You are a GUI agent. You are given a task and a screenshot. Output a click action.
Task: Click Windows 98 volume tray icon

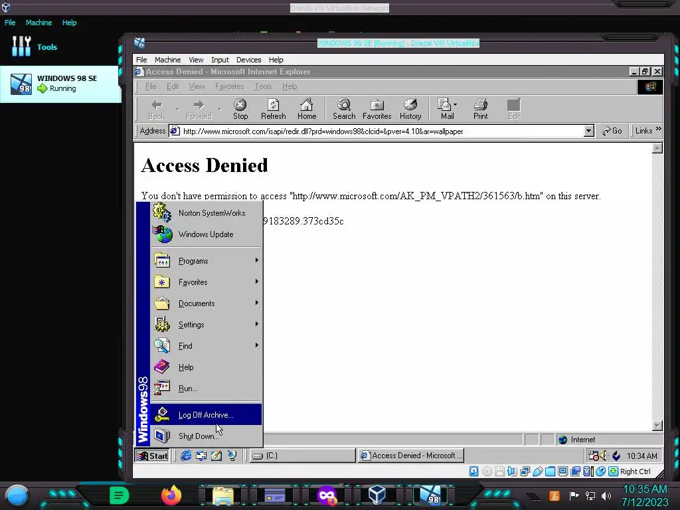(x=604, y=456)
